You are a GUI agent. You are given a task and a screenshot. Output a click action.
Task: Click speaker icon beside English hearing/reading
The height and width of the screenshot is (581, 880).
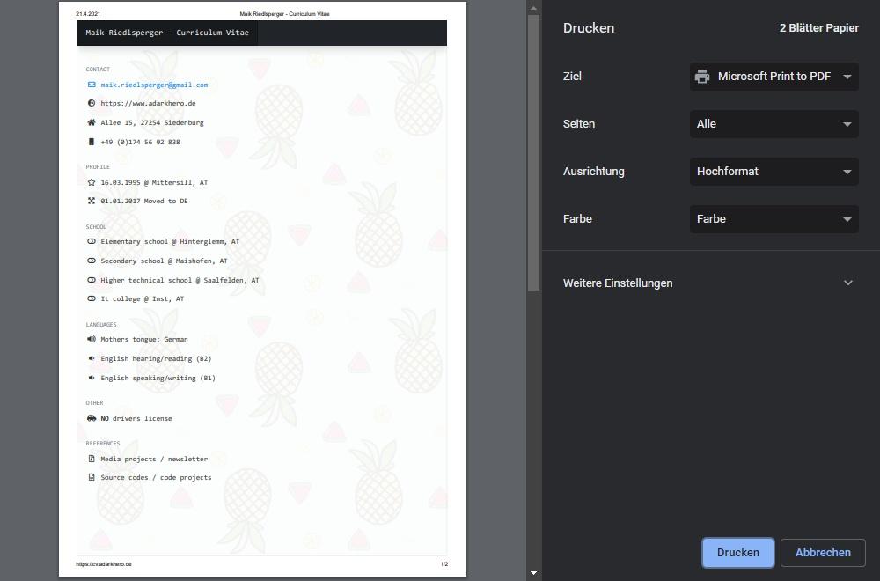tap(92, 358)
